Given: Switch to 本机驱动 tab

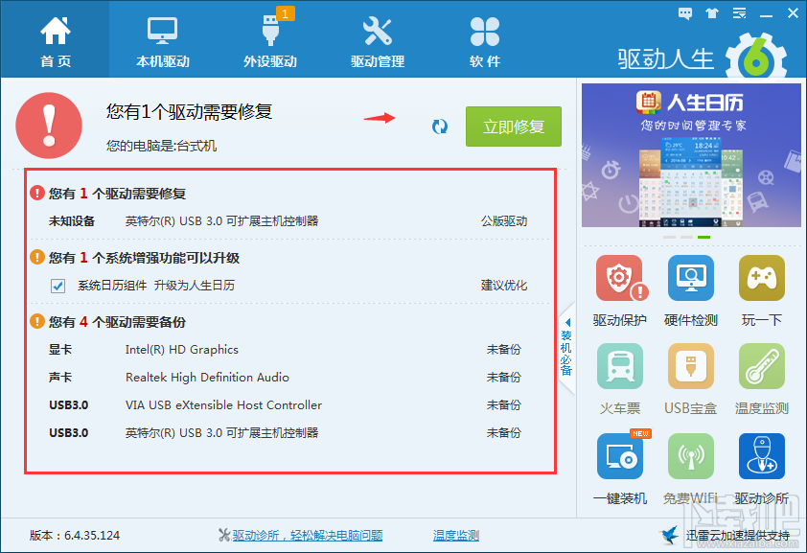Looking at the screenshot, I should [163, 41].
